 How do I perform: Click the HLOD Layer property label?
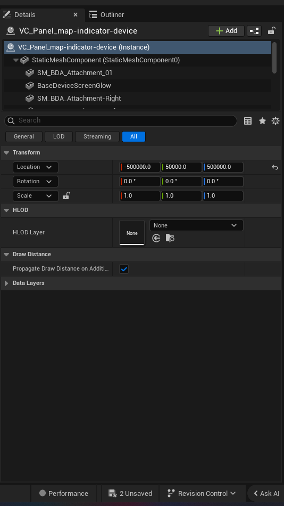click(x=29, y=232)
